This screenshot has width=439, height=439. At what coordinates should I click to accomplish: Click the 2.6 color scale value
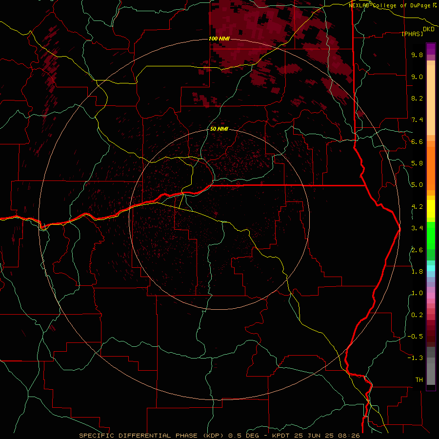click(x=417, y=250)
